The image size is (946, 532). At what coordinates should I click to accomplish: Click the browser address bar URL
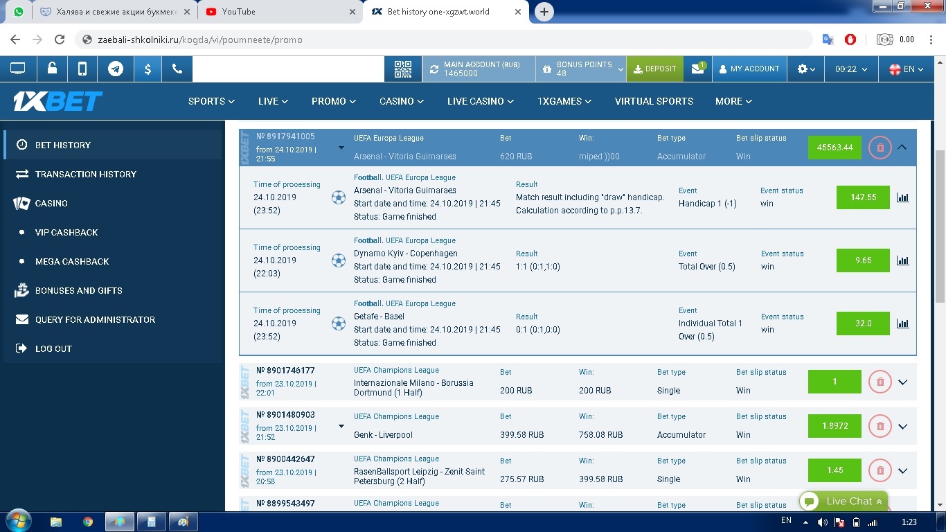tap(199, 39)
